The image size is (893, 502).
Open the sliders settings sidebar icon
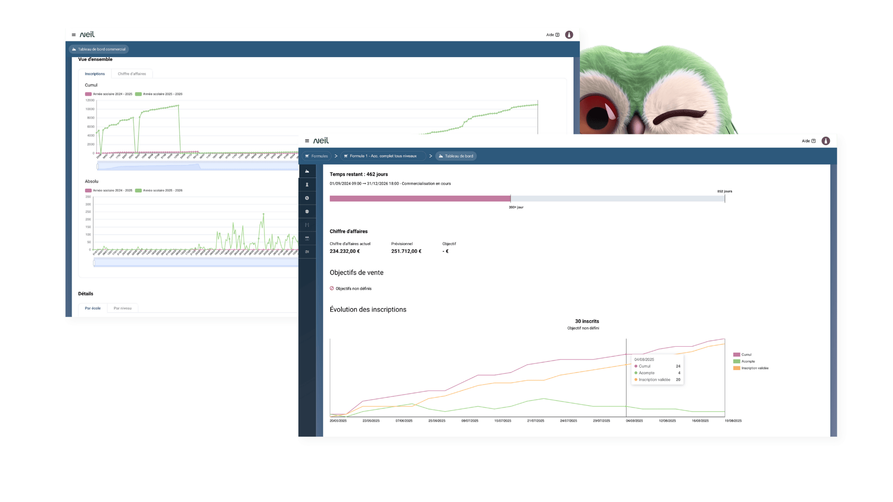(x=307, y=252)
